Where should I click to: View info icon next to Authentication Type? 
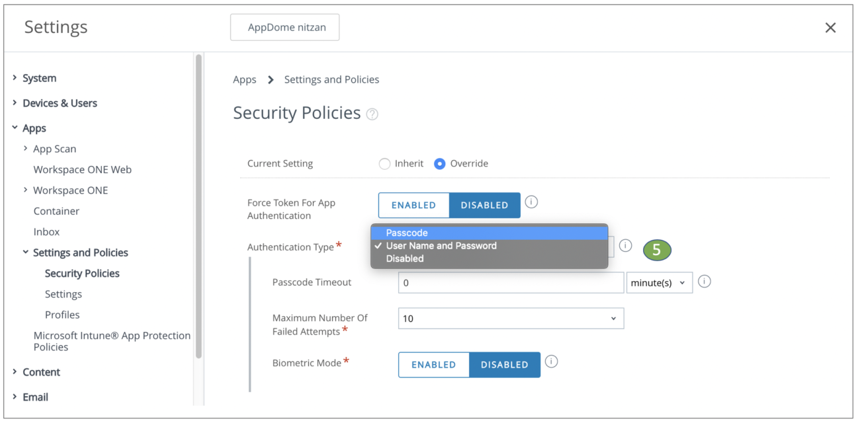coord(624,247)
